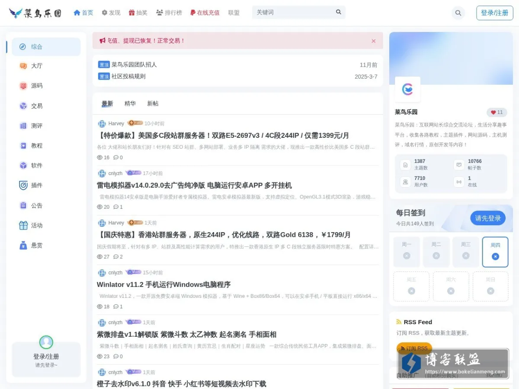Select the 周二 check-in day
519x389 pixels.
436,252
